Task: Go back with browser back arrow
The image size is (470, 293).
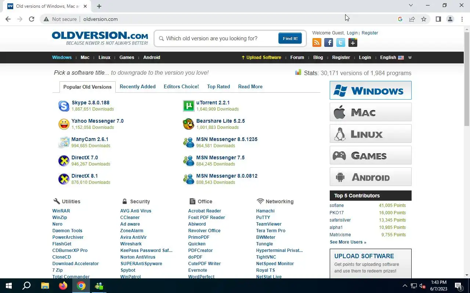Action: [8, 19]
